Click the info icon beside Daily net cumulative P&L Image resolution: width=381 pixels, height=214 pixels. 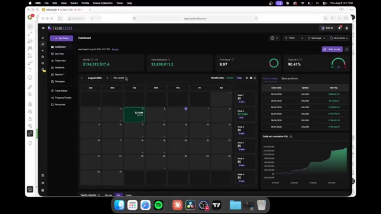pyautogui.click(x=291, y=137)
